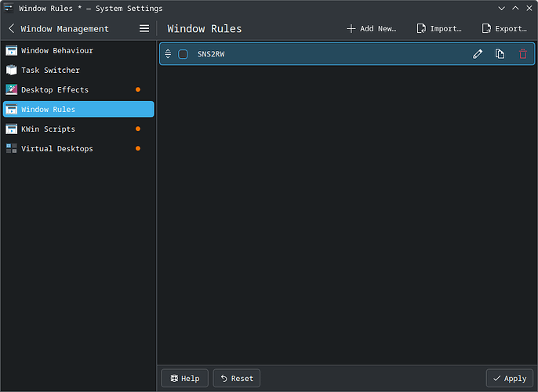Viewport: 538px width, 392px height.
Task: Click the System Settings app icon in title bar
Action: click(x=9, y=8)
